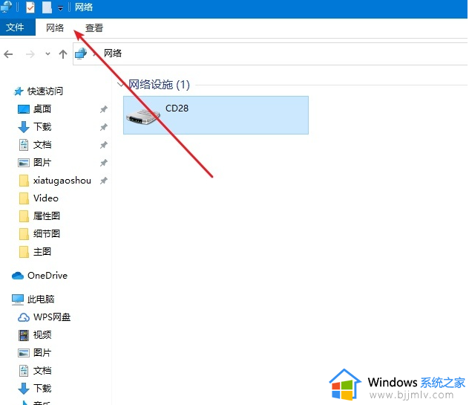This screenshot has height=405, width=469.
Task: Go forward with the right arrow
Action: coord(30,54)
